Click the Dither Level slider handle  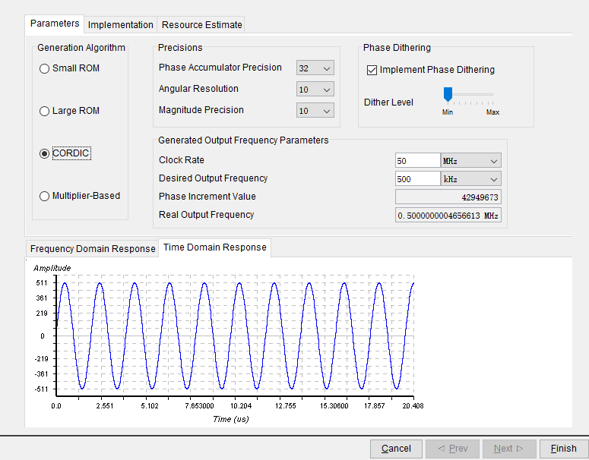[x=448, y=93]
